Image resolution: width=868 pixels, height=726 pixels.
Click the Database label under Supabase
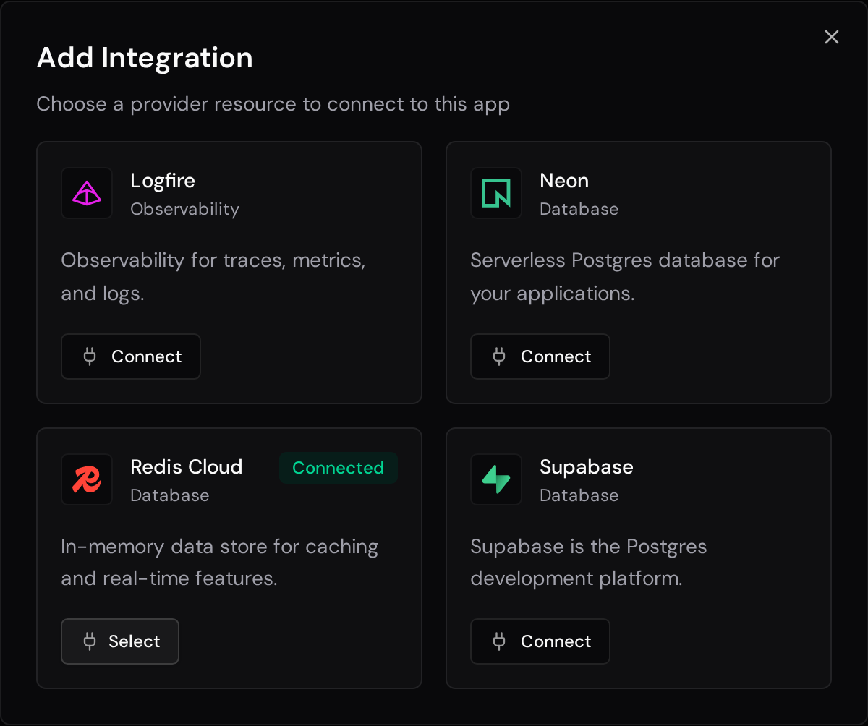[x=579, y=495]
